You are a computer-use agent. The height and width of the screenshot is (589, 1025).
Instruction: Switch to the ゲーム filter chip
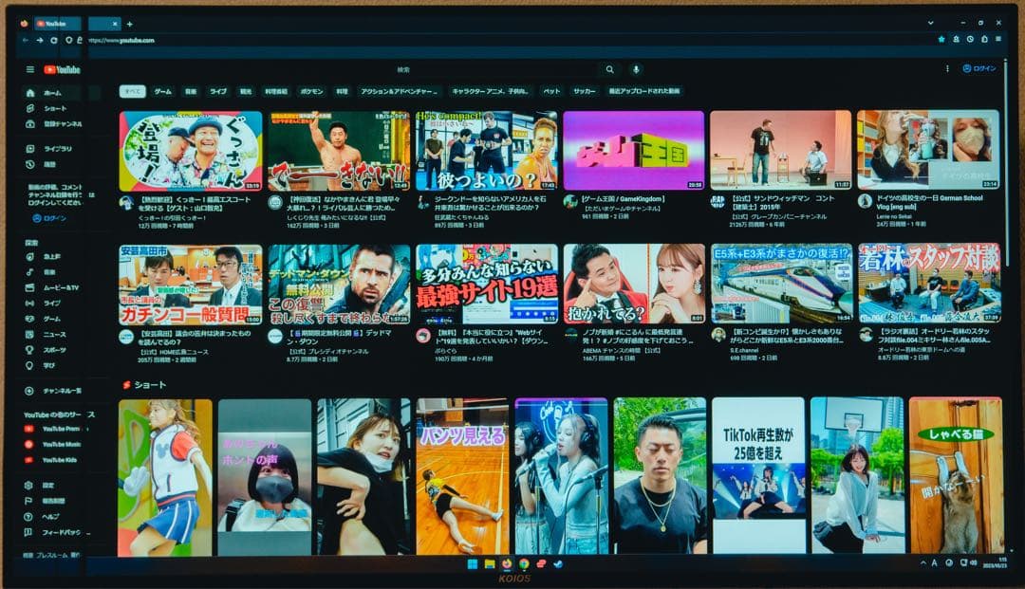point(163,93)
